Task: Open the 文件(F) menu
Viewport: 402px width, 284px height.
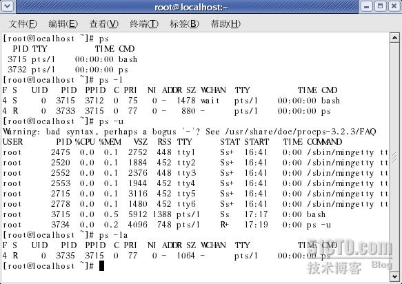Action: pos(23,24)
